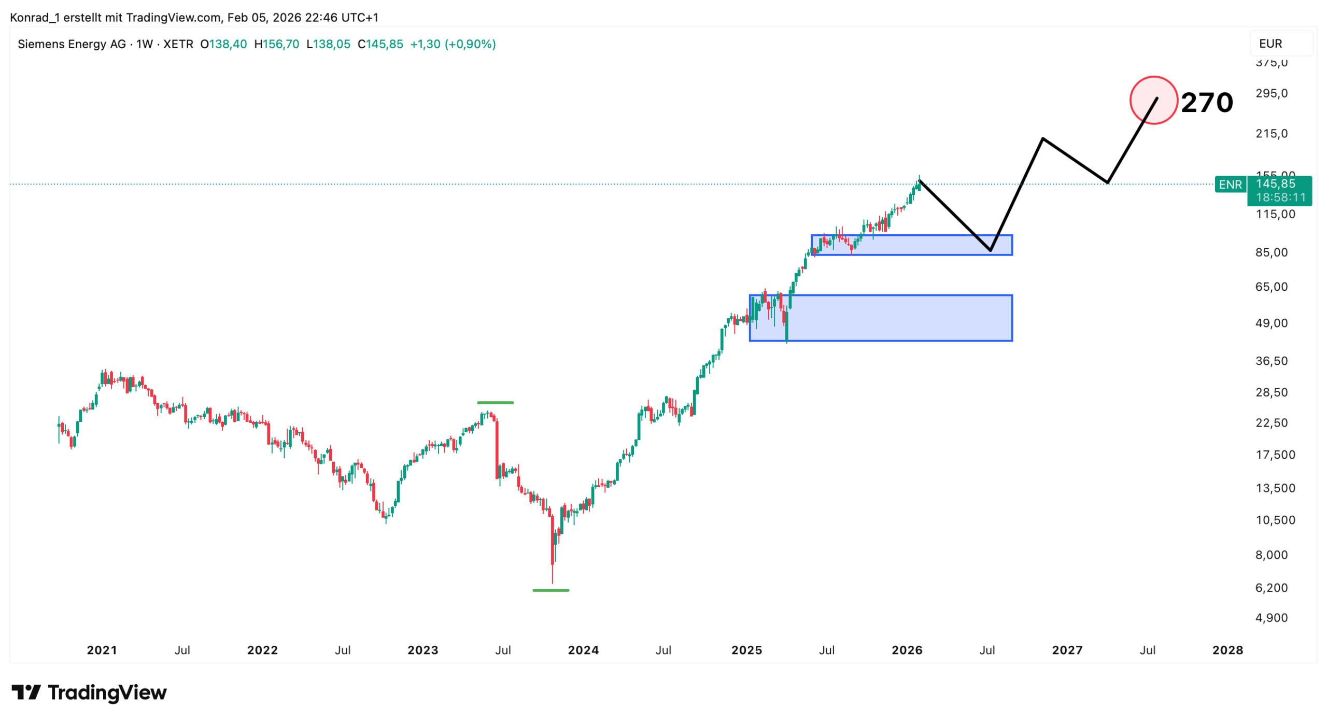Click the 85,00 price scale label
Viewport: 1327px width, 722px height.
point(1271,252)
